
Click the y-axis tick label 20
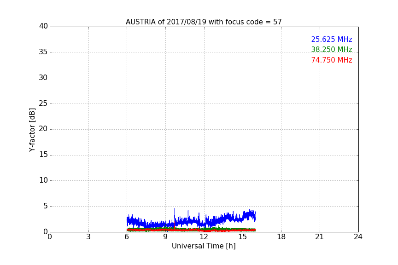click(43, 129)
